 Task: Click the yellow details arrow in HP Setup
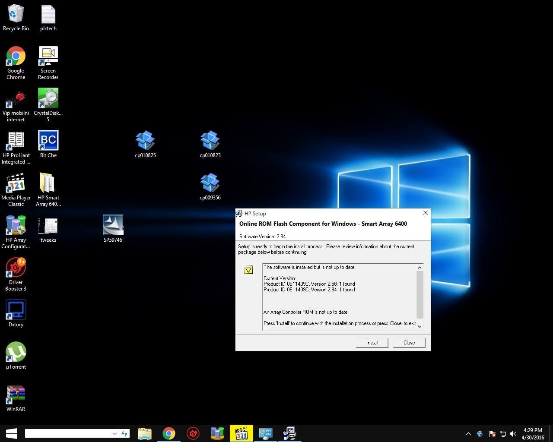[x=248, y=270]
